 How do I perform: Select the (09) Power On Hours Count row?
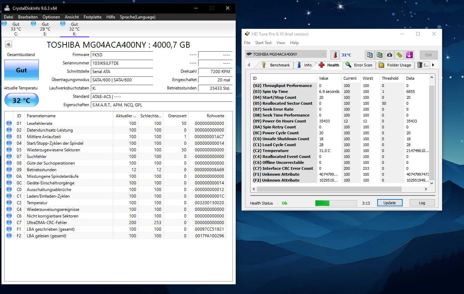pyautogui.click(x=340, y=121)
